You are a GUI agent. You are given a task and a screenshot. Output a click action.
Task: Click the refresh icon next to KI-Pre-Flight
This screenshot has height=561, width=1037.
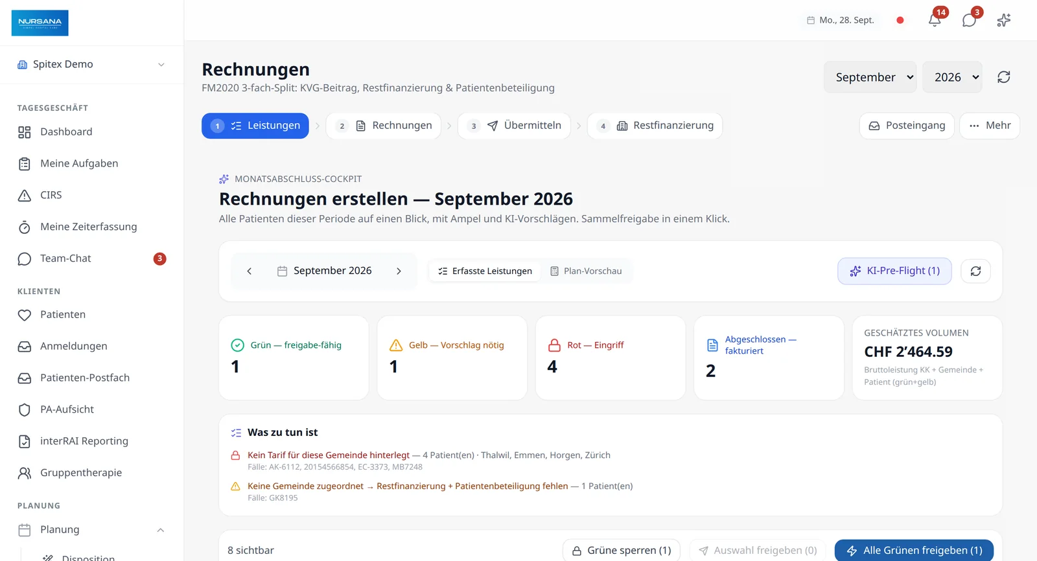point(975,271)
